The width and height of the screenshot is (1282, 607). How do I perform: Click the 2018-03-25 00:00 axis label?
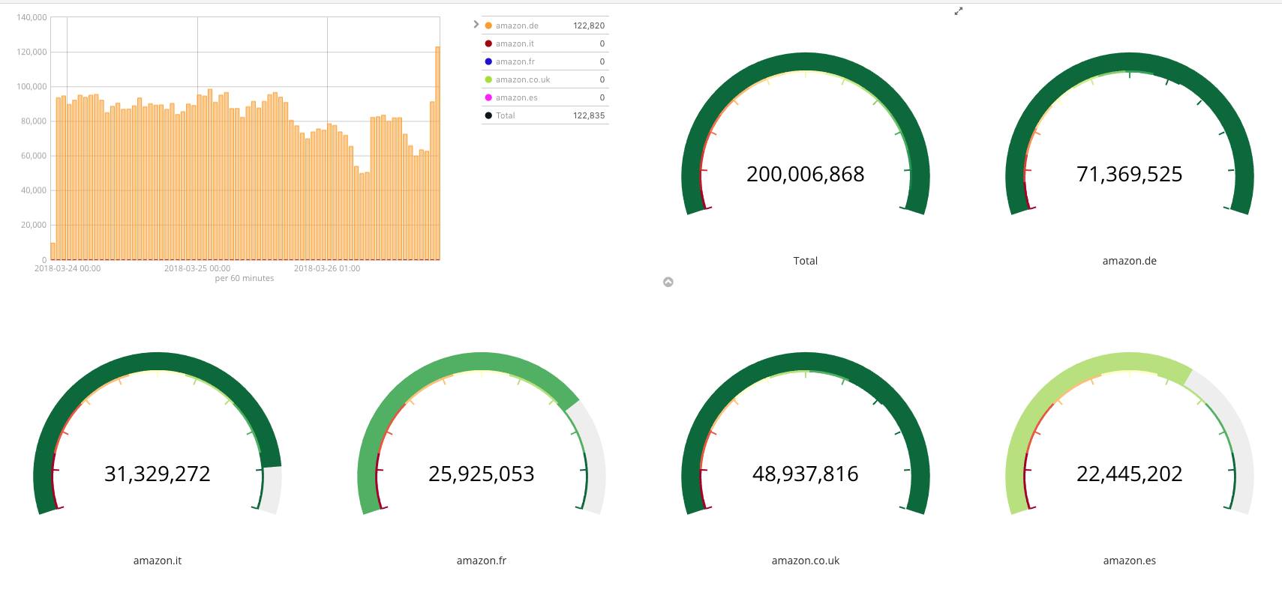tap(197, 268)
